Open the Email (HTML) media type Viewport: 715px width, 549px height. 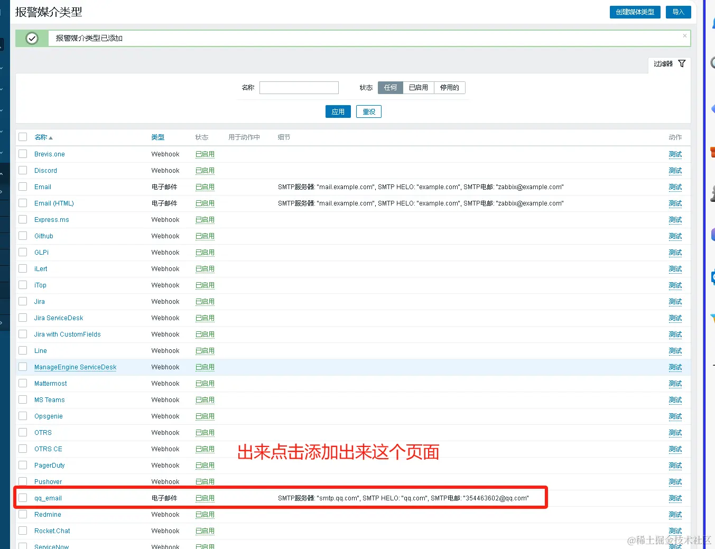pos(54,203)
